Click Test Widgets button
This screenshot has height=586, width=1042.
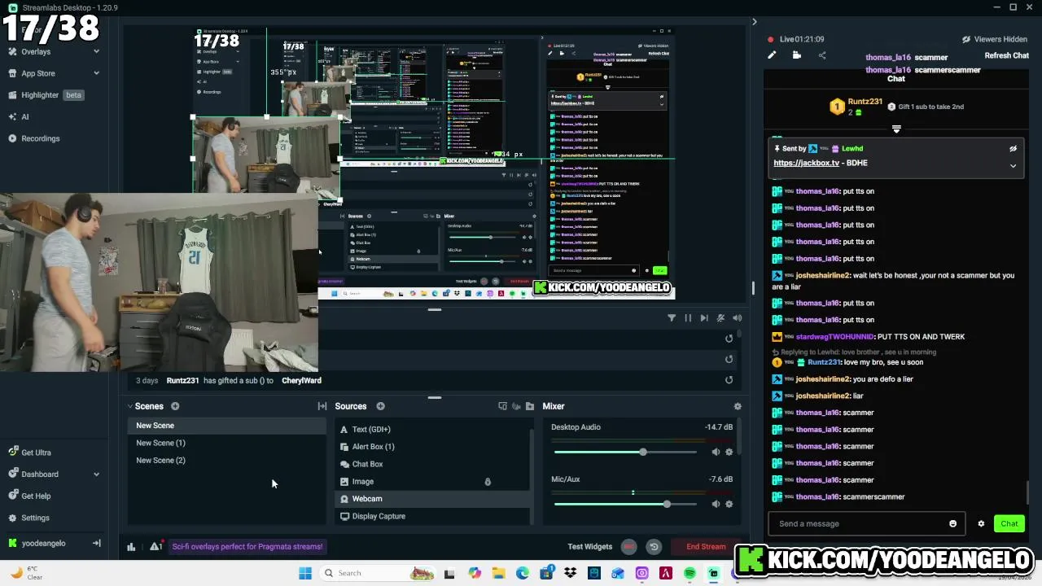590,547
